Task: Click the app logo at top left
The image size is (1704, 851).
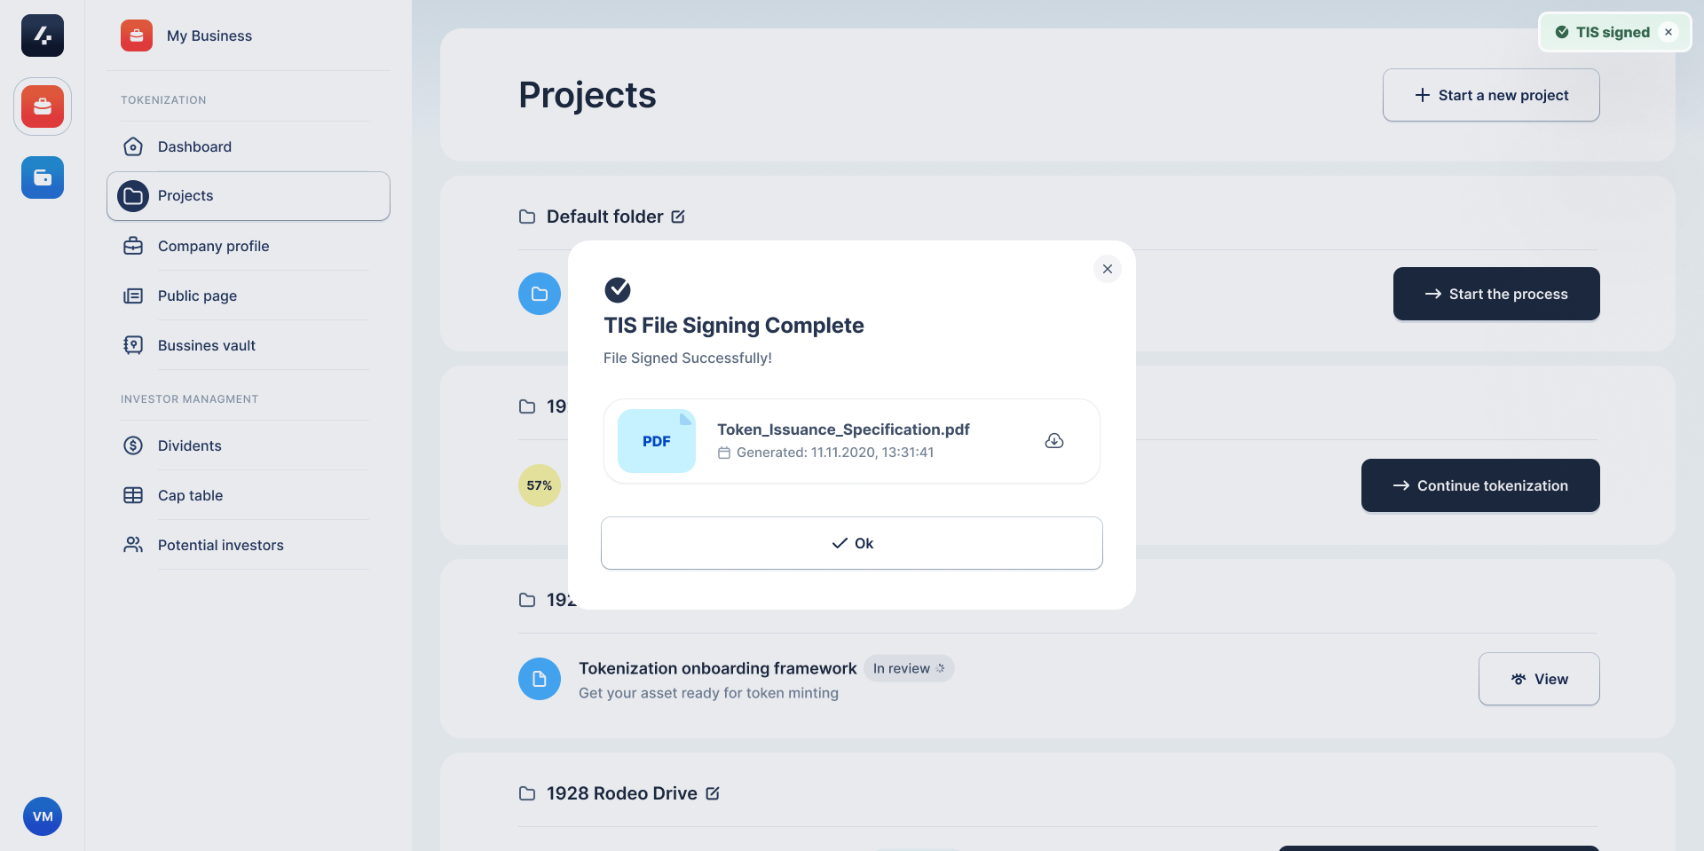Action: [x=43, y=35]
